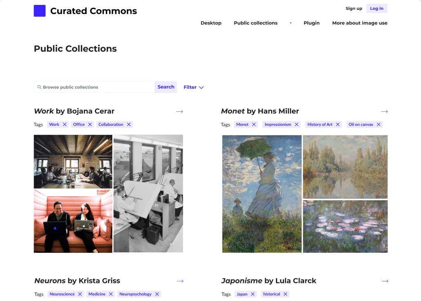421x301 pixels.
Task: Expand the Filter dropdown
Action: tap(194, 87)
